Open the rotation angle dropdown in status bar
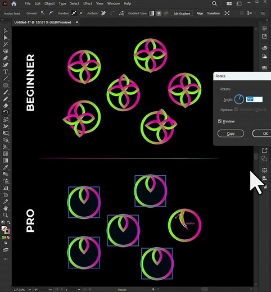 pos(50,290)
